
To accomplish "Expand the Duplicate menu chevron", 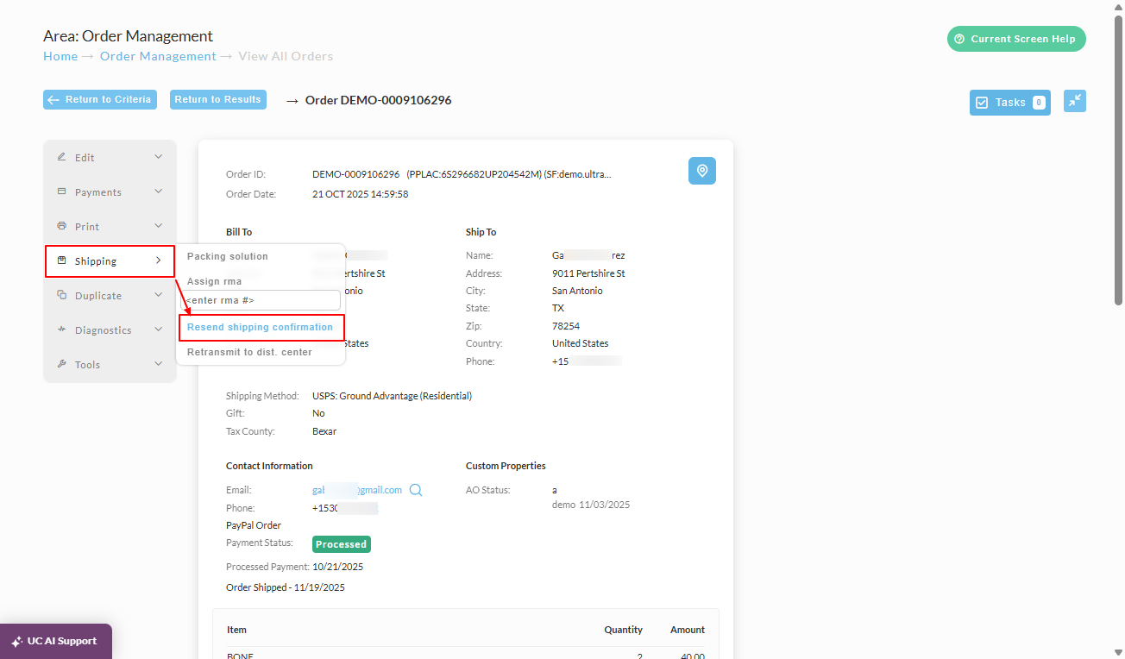I will point(158,295).
